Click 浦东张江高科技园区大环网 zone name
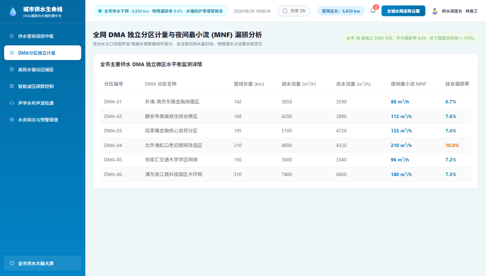 click(174, 174)
